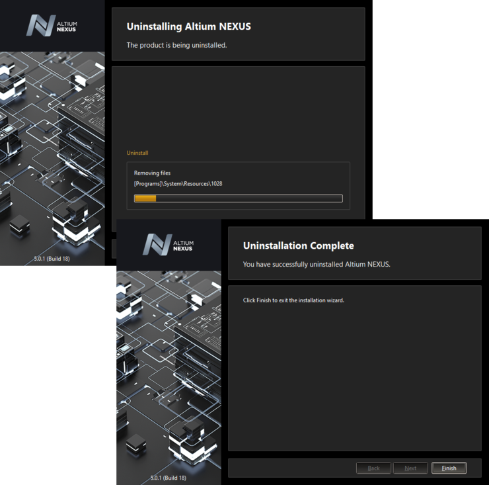The height and width of the screenshot is (485, 489).
Task: Click 'You have successfully uninstalled Altium NEXUS.' text
Action: pos(317,264)
